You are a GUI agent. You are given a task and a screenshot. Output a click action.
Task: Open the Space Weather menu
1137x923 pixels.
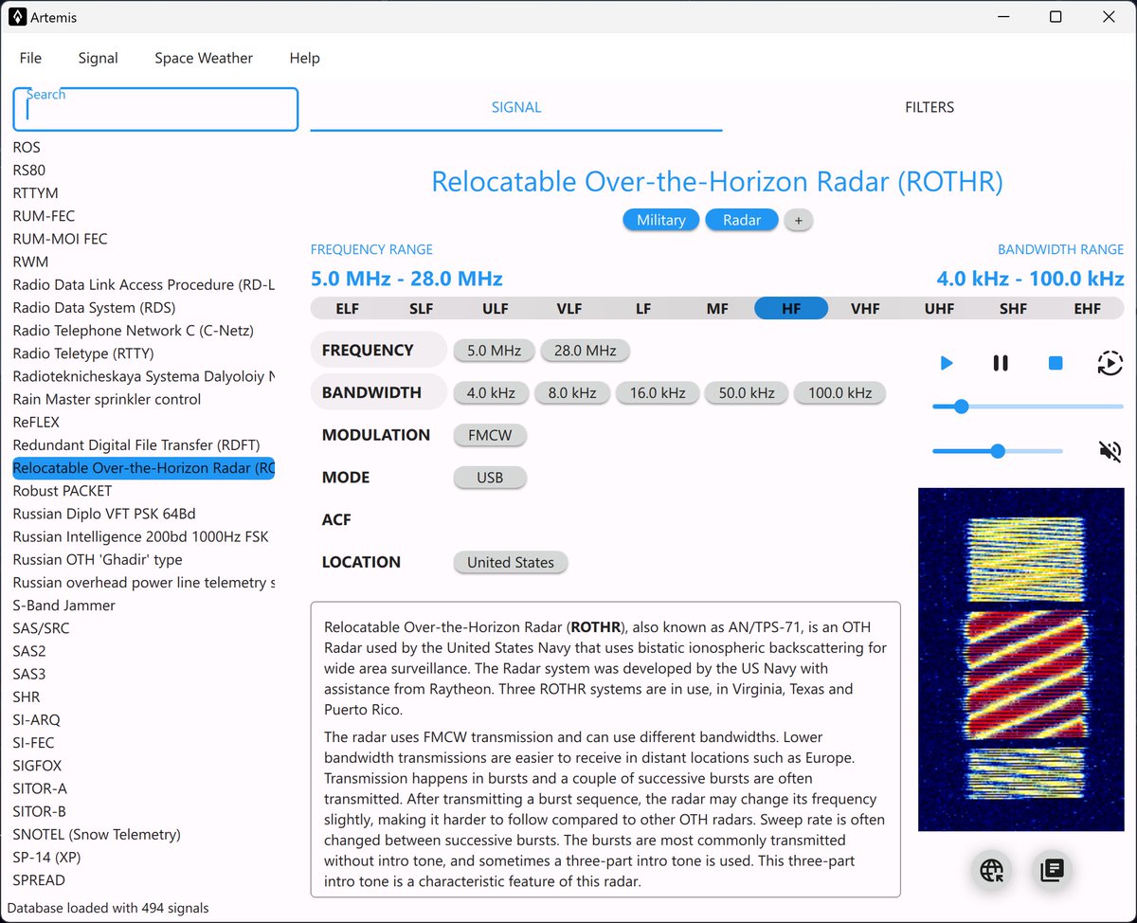pos(204,58)
